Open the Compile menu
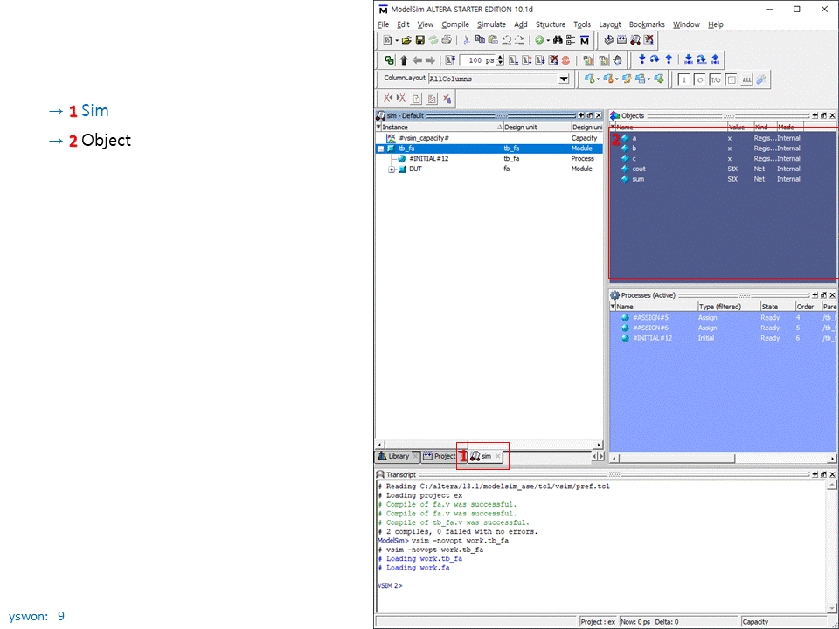 click(454, 24)
